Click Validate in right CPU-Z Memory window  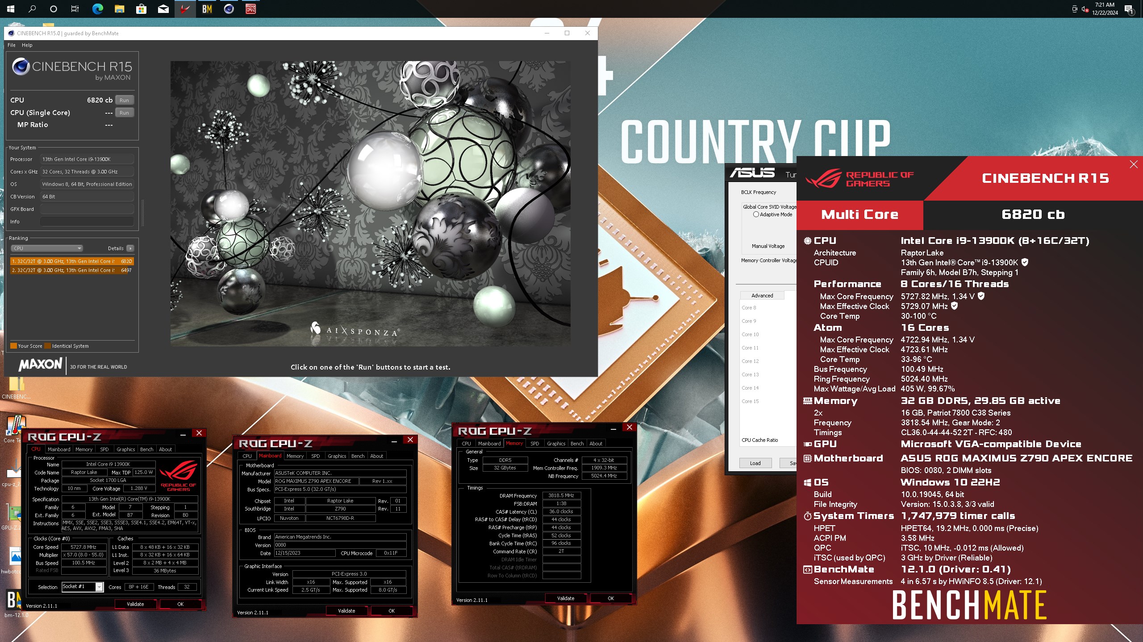[x=566, y=598]
